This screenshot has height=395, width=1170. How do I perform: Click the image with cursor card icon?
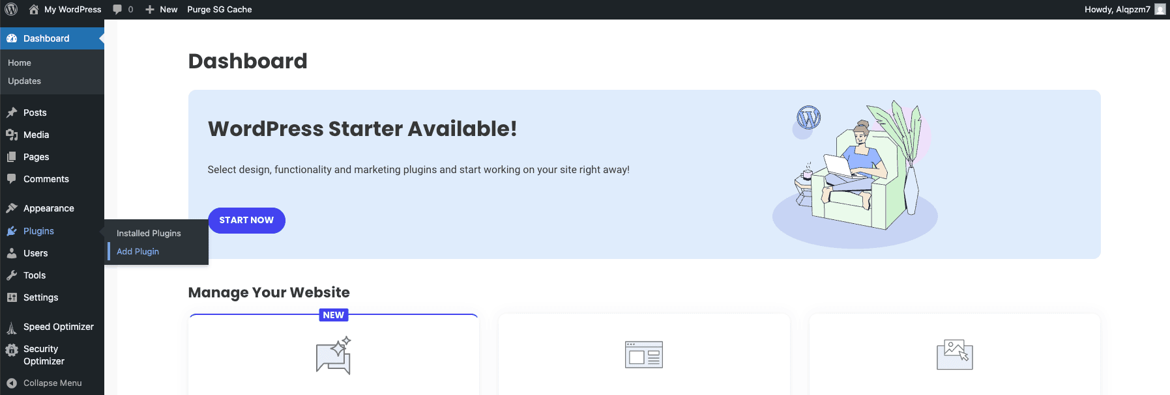[955, 355]
